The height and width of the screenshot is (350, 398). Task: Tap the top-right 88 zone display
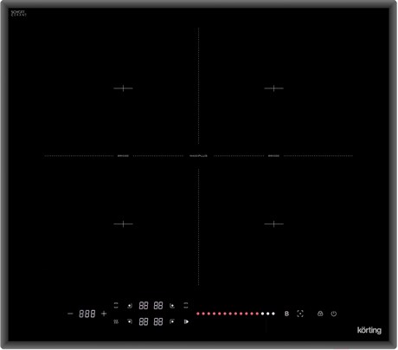(x=158, y=306)
